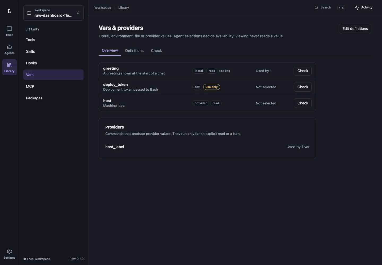Click the ⌘K shortcut badge

[341, 8]
